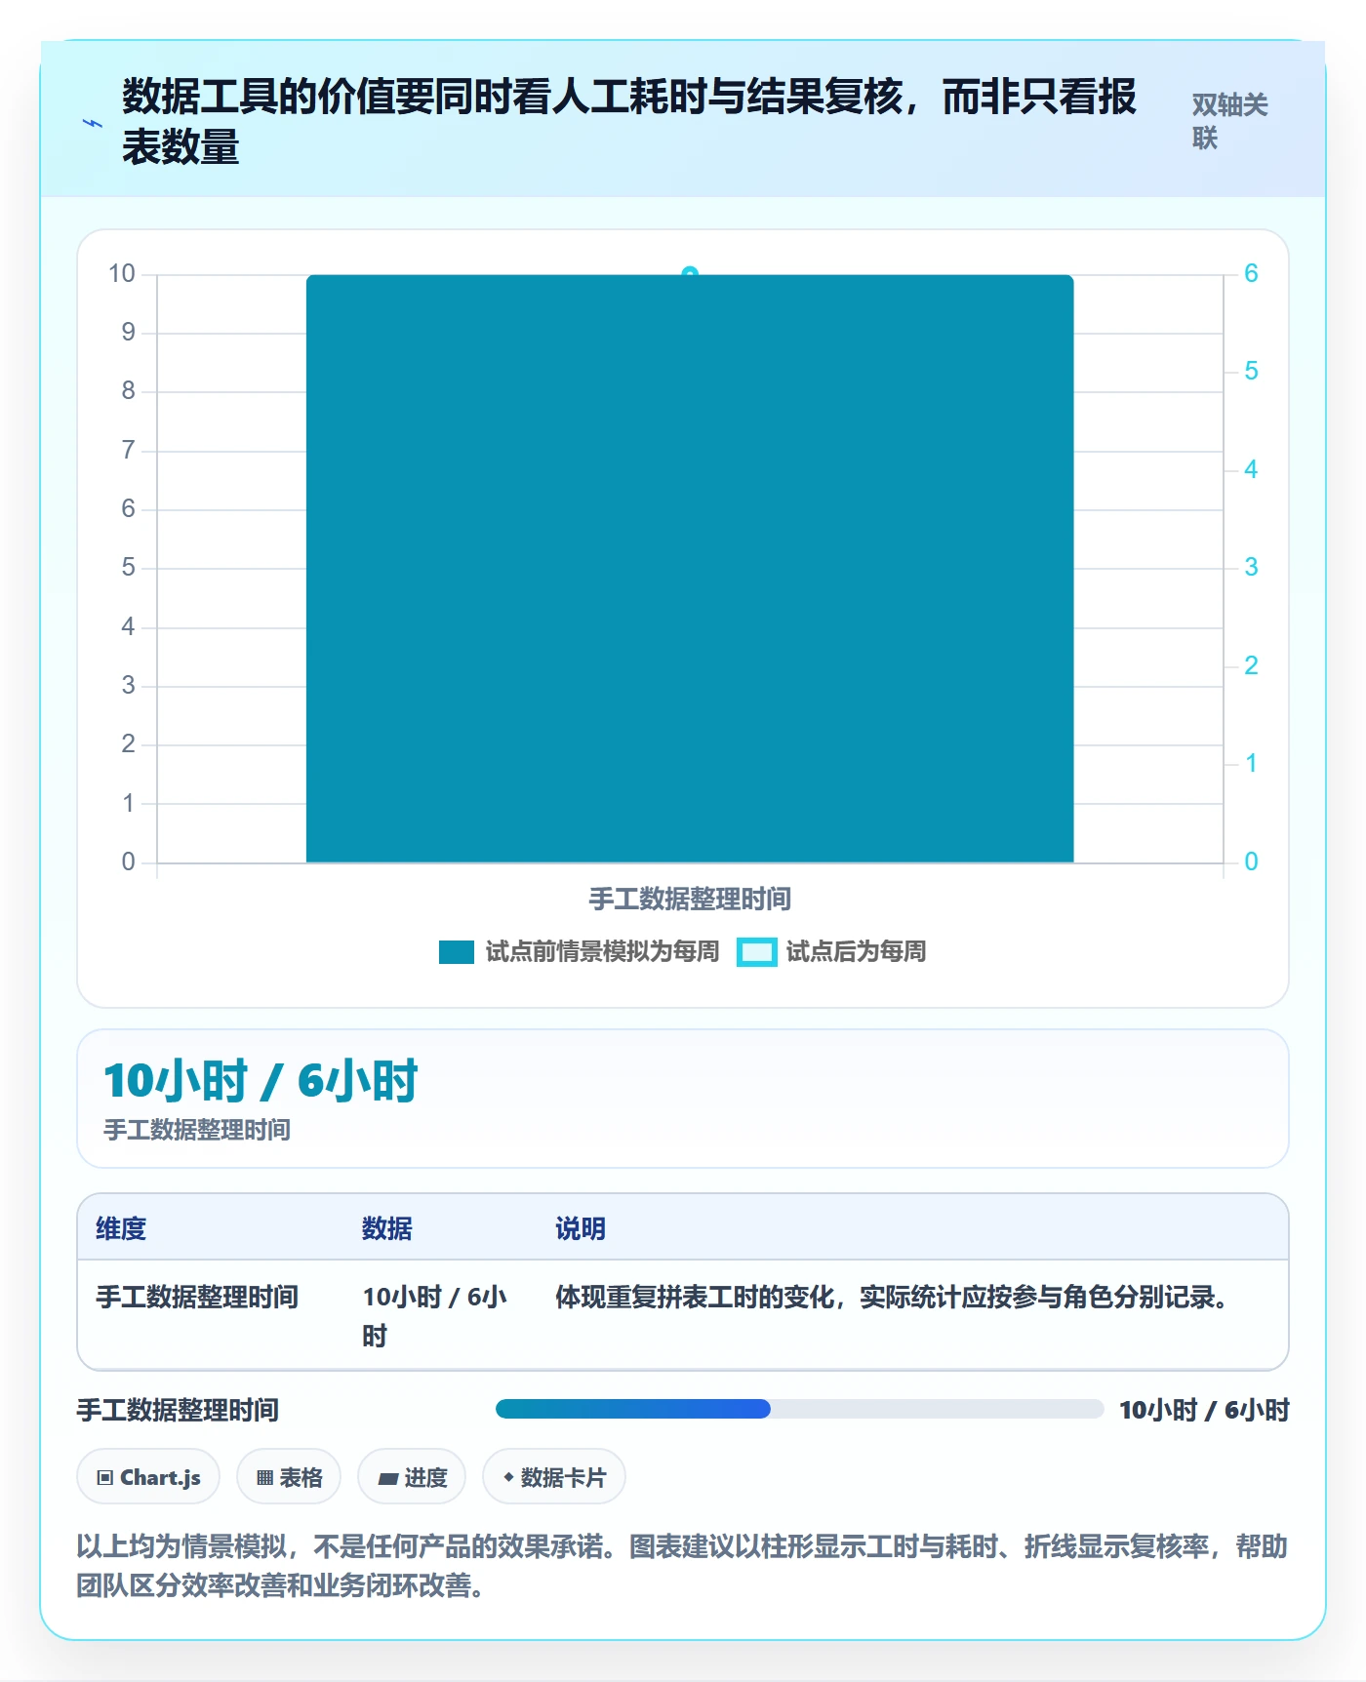
Task: Click the left axis value 10
Action: point(122,273)
